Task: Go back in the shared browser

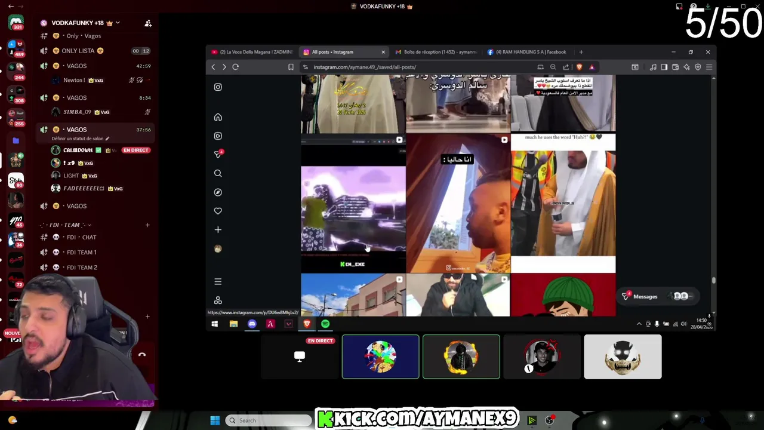Action: pyautogui.click(x=213, y=67)
